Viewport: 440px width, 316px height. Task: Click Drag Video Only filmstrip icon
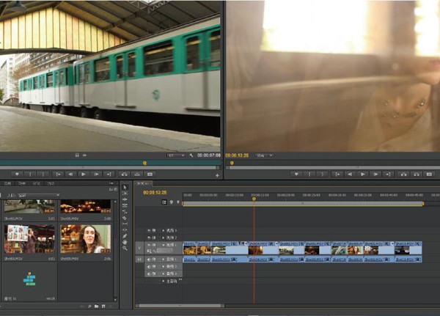coord(77,155)
